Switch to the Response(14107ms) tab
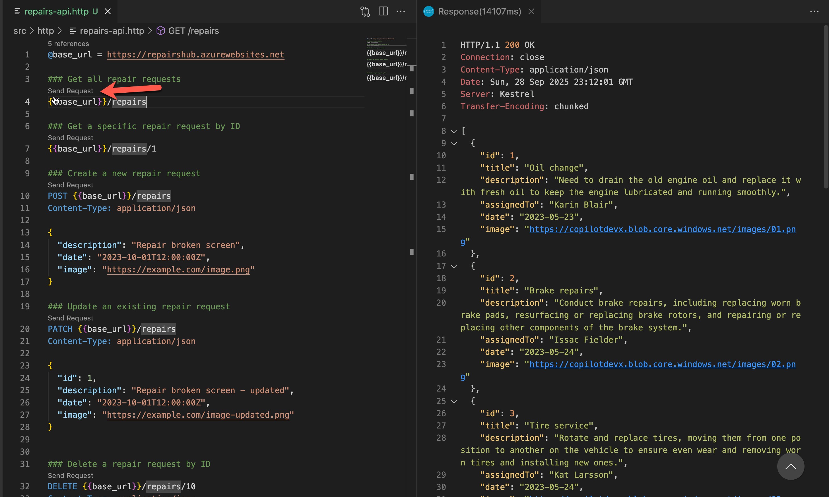 click(x=479, y=11)
